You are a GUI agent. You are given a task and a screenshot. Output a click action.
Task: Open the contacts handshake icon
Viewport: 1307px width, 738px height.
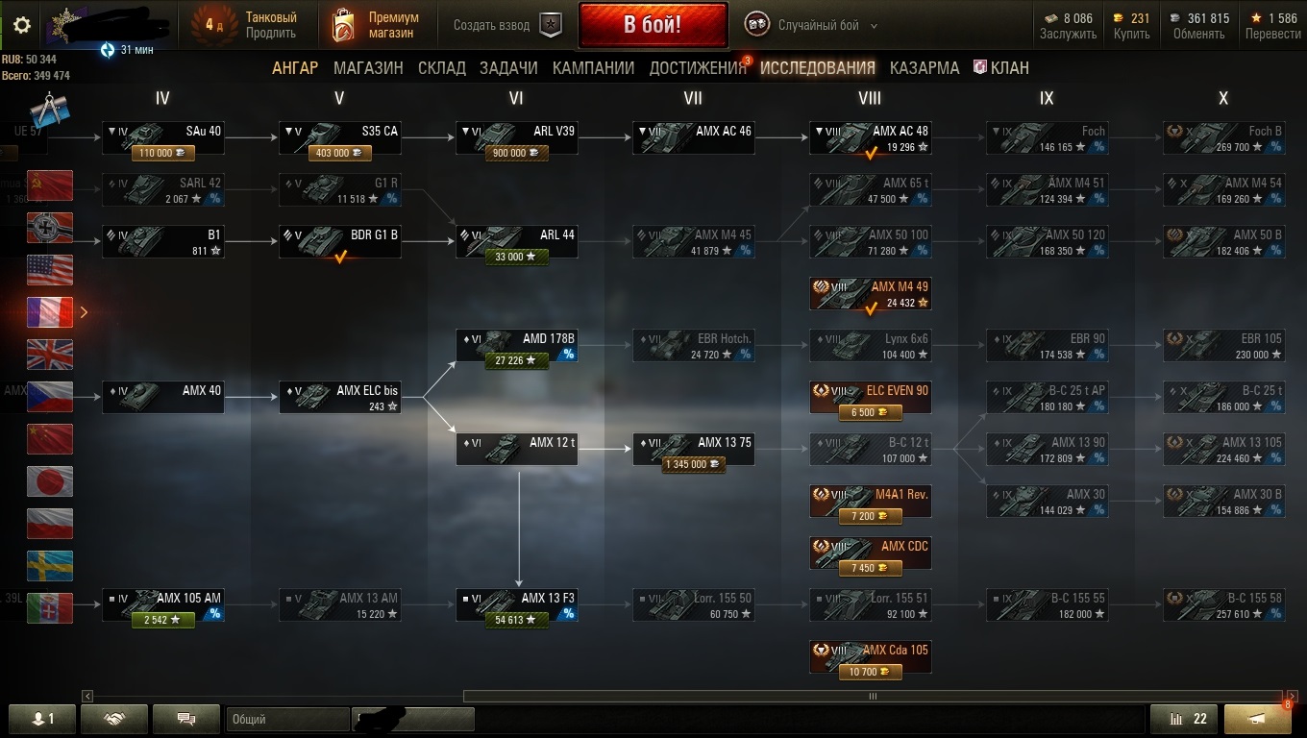coord(114,719)
